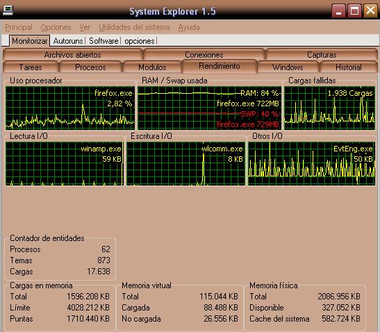Screen dimensions: 380x332
Task: Click the RAM / Swap usada graph
Action: pyautogui.click(x=209, y=108)
